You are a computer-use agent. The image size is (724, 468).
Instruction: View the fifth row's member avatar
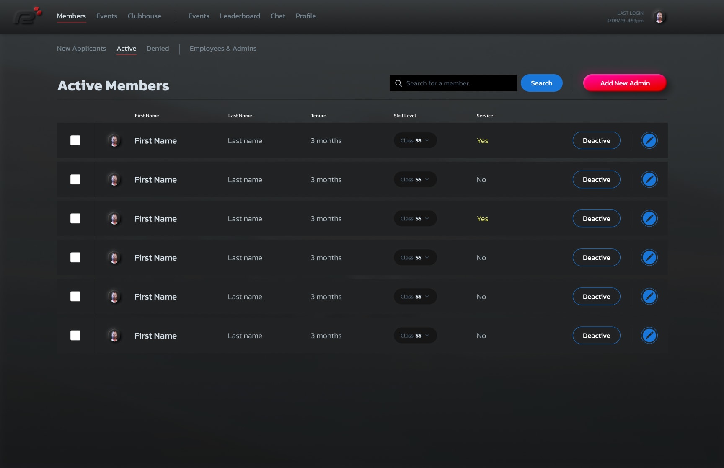click(114, 296)
